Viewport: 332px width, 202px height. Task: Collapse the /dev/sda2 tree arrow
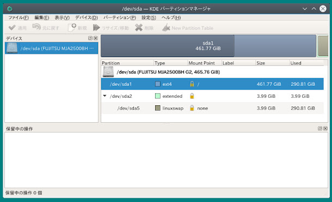(x=104, y=96)
